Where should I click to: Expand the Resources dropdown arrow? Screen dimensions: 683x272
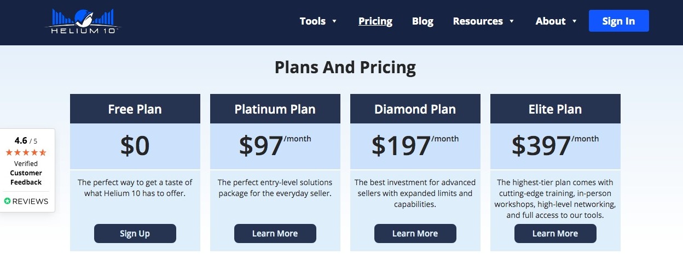click(512, 21)
